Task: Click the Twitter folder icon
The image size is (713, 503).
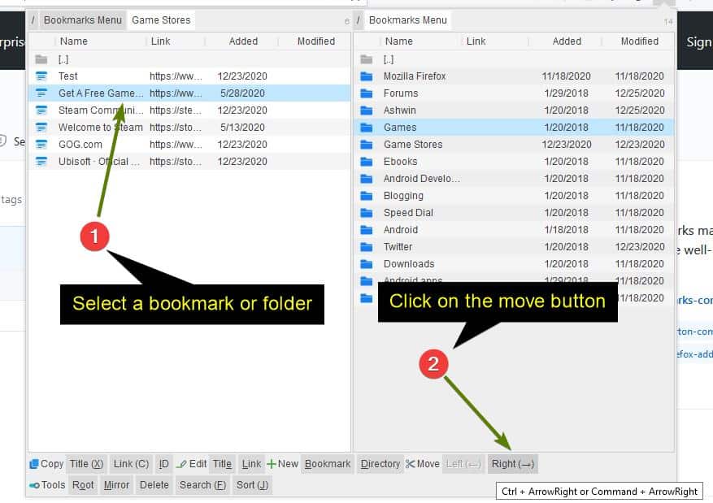Action: 367,246
